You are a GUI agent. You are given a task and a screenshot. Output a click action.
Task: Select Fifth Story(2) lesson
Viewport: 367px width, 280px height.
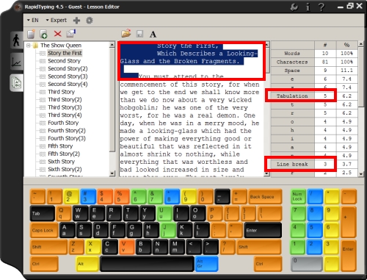[64, 154]
